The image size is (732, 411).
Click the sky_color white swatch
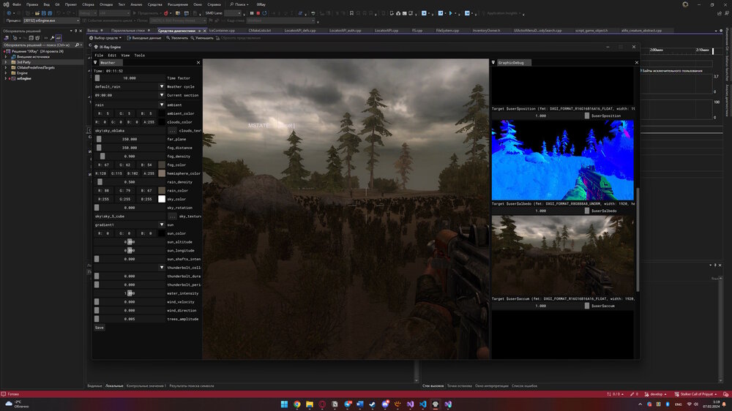click(x=162, y=199)
